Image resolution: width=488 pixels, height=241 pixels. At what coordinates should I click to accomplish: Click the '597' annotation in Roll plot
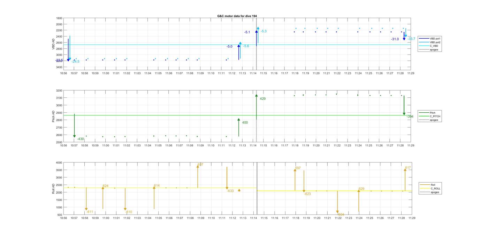click(x=298, y=168)
